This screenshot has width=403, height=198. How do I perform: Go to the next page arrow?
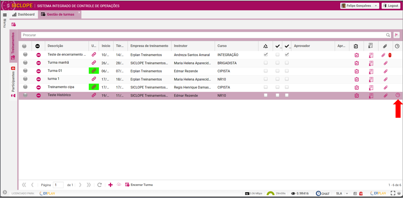tap(80, 185)
